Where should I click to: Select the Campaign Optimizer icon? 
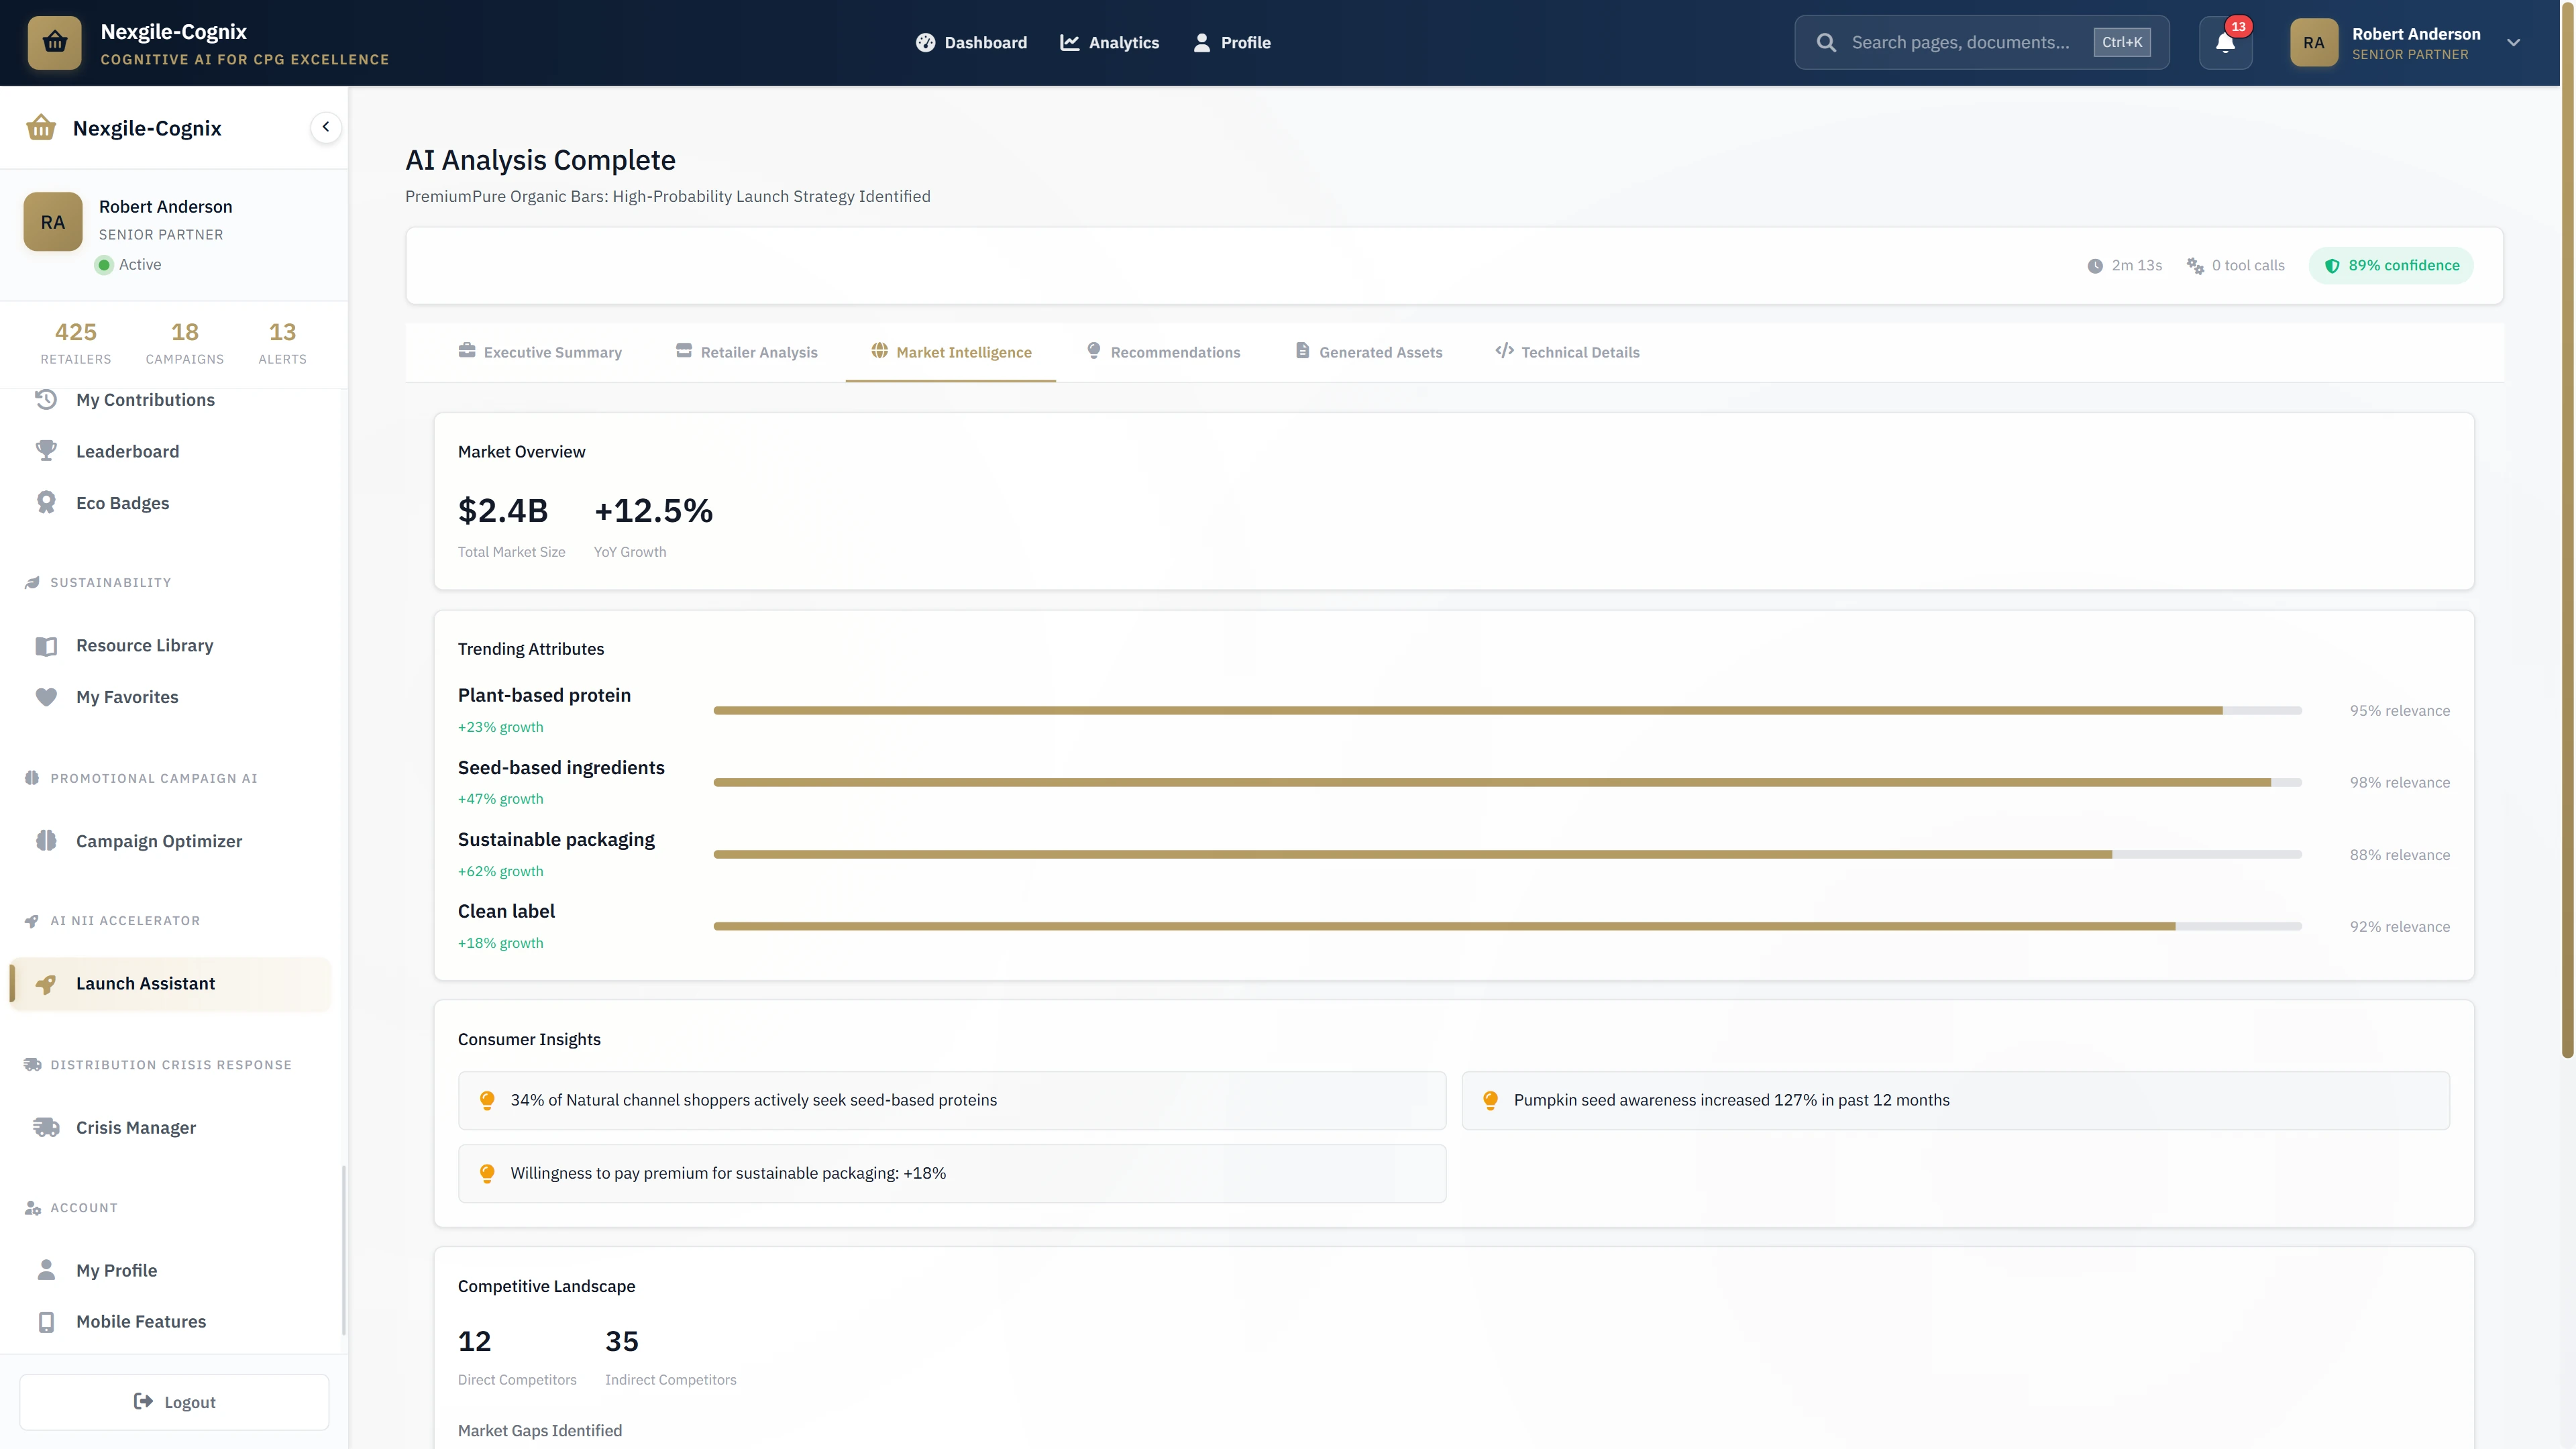click(x=46, y=840)
